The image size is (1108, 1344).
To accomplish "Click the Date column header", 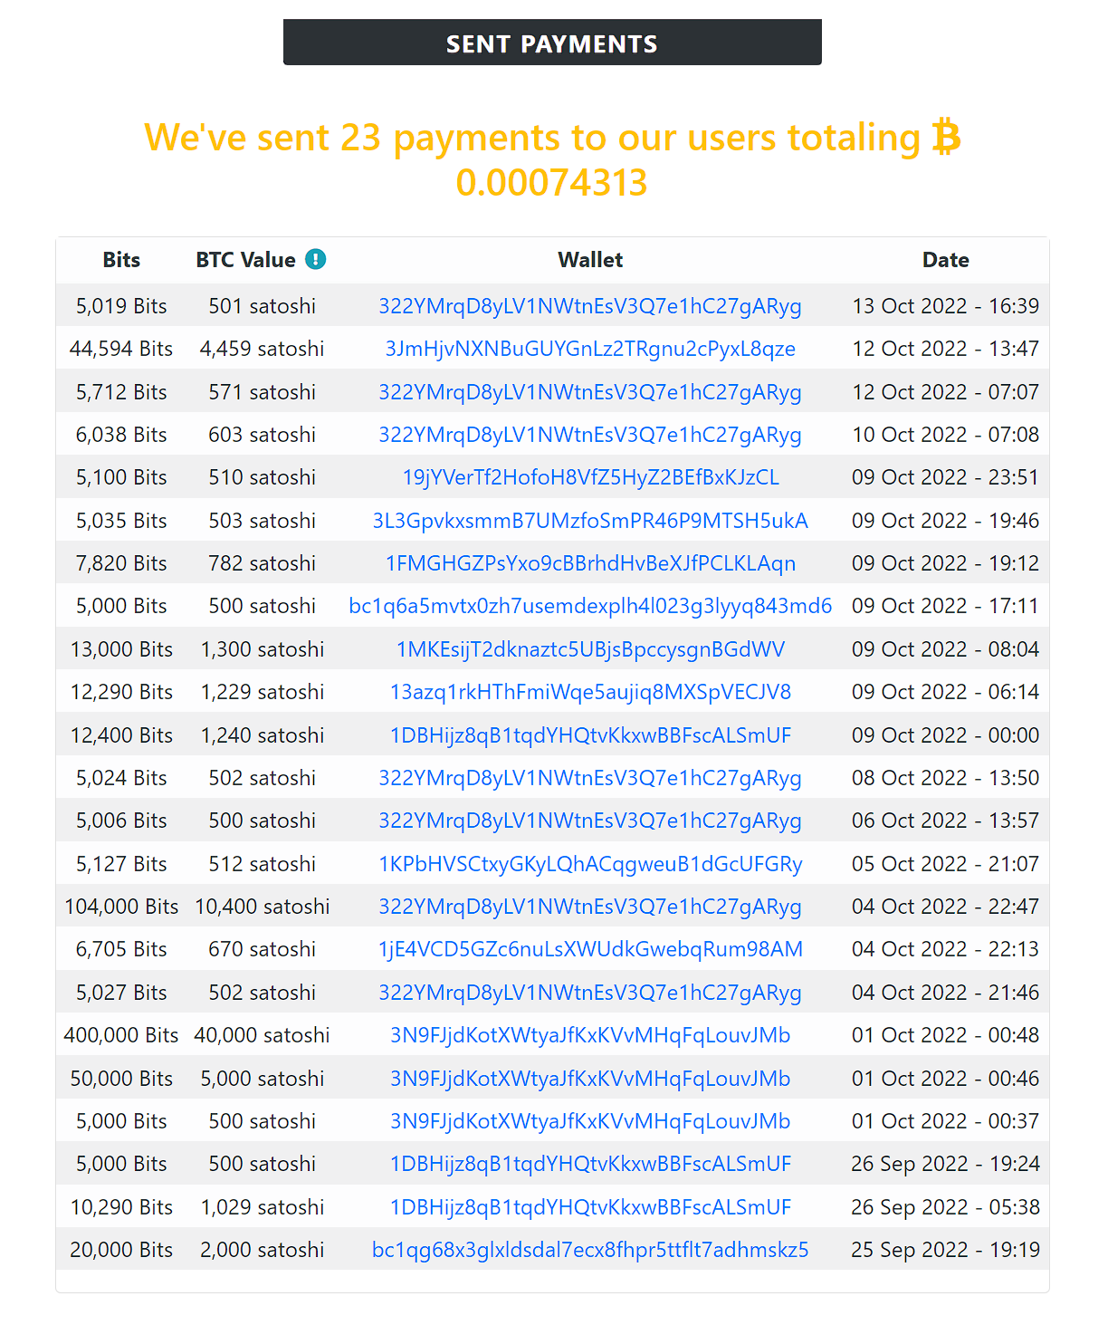I will (x=946, y=260).
